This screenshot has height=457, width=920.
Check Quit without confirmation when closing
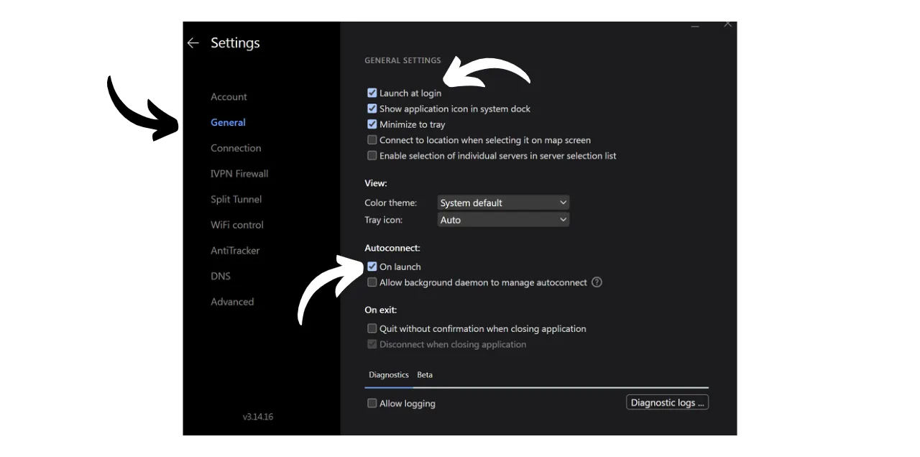(372, 328)
